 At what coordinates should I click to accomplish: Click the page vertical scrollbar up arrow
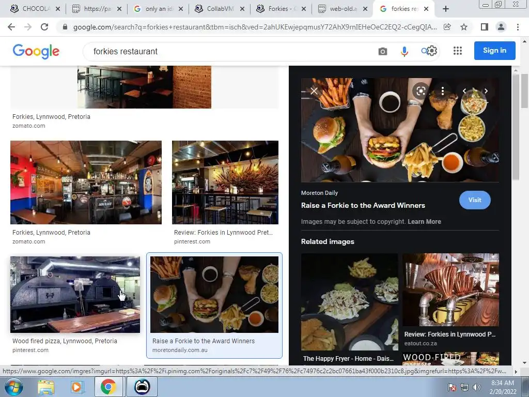tap(524, 41)
